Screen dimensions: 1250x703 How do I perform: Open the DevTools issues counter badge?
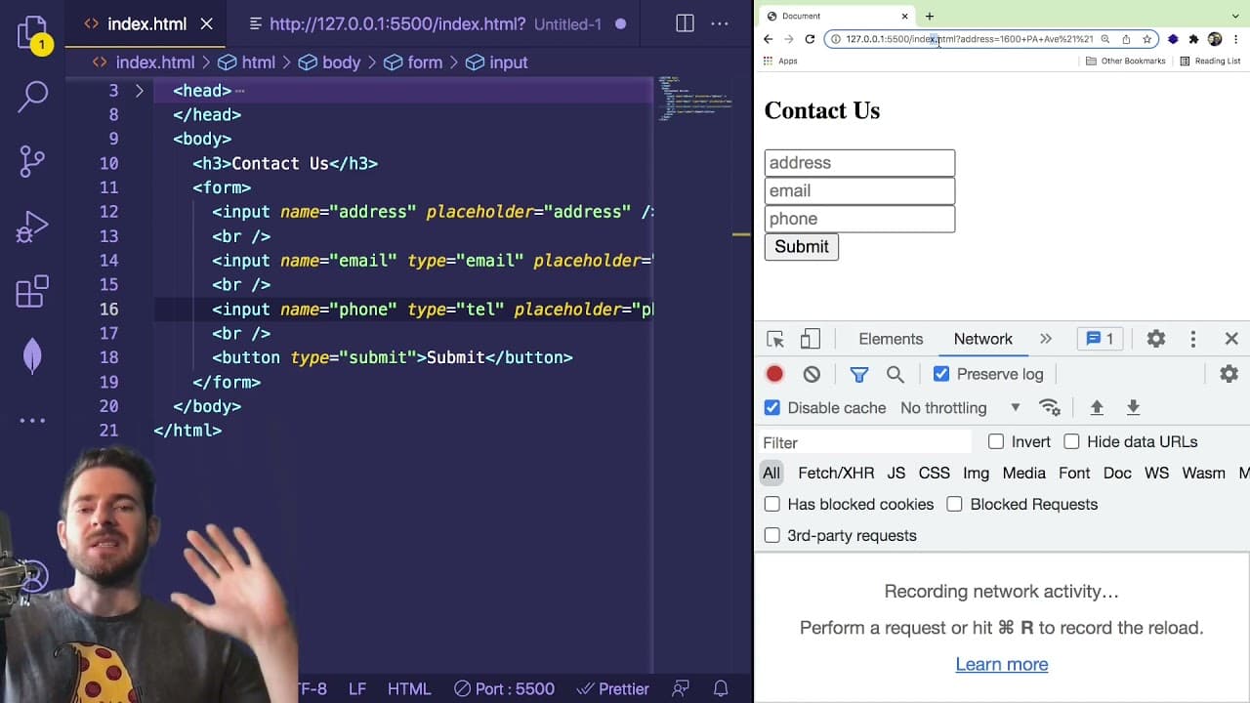pos(1100,339)
